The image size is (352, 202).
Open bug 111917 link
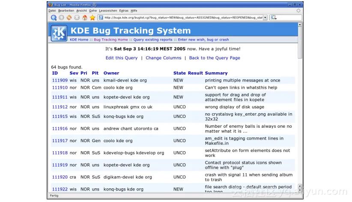60,141
